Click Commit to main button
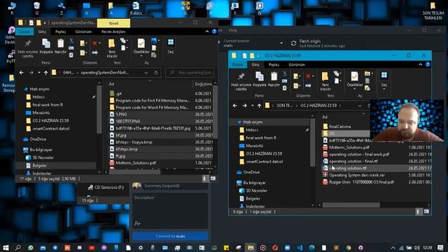 pyautogui.click(x=170, y=236)
